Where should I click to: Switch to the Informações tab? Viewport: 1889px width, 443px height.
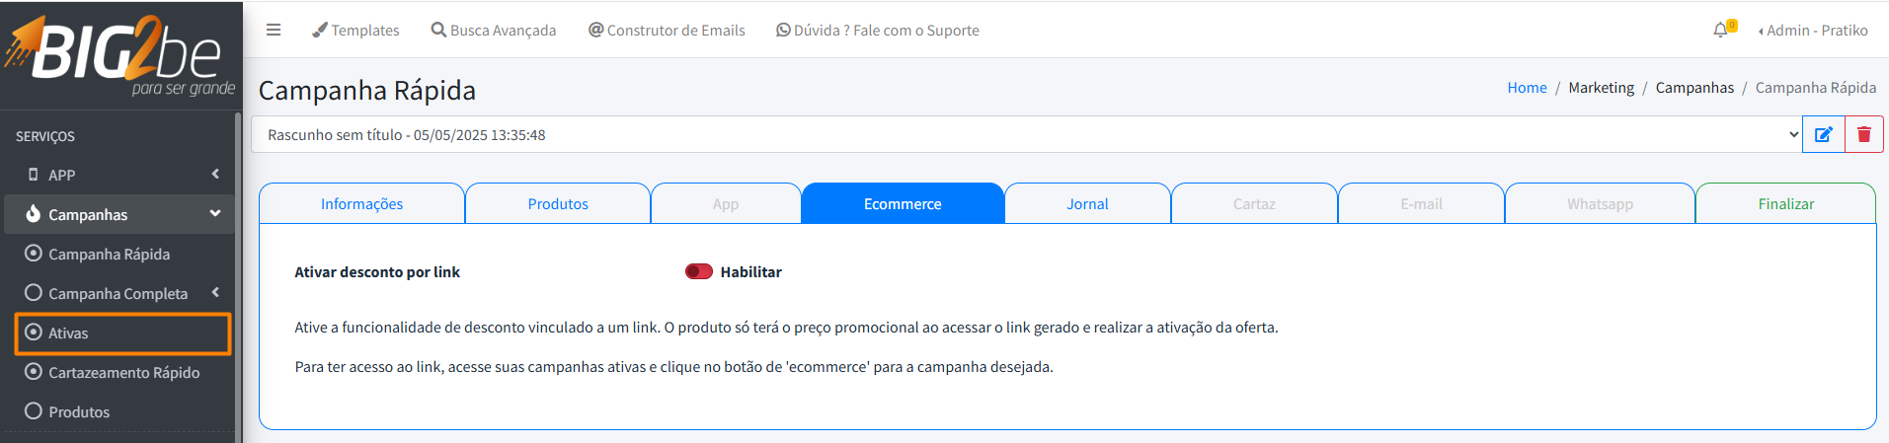click(361, 203)
